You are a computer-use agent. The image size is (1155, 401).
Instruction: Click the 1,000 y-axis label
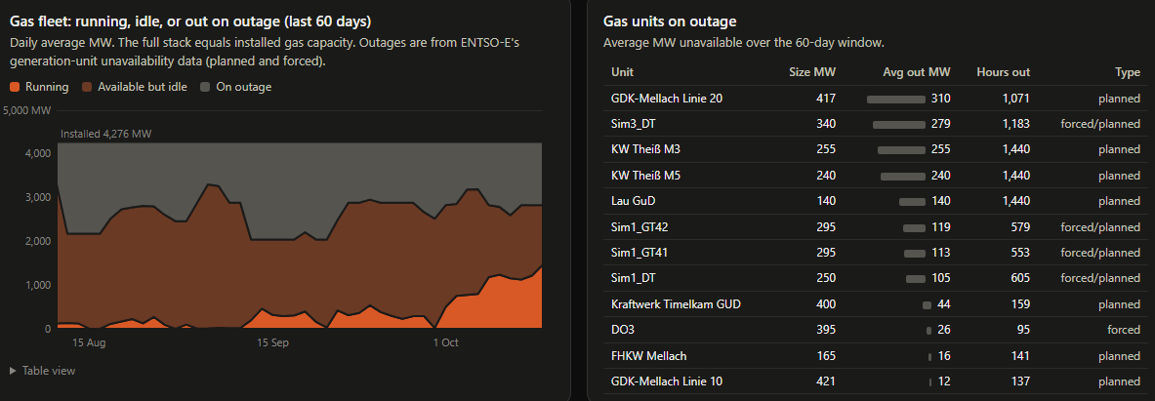37,285
